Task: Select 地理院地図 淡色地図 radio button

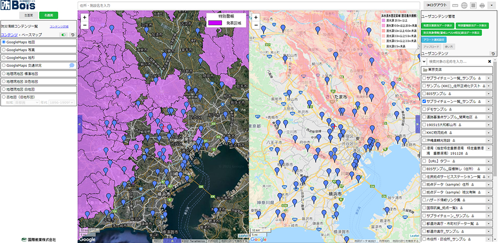Action: pos(4,82)
